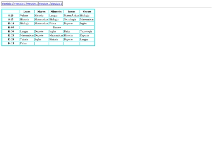Viewport: 213px width, 159px height.
Task: Open the fourth "ejercicio 1" link
Action: (x=44, y=4)
